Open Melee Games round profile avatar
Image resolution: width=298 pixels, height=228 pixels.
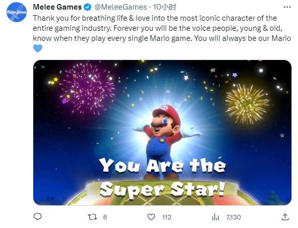(17, 12)
